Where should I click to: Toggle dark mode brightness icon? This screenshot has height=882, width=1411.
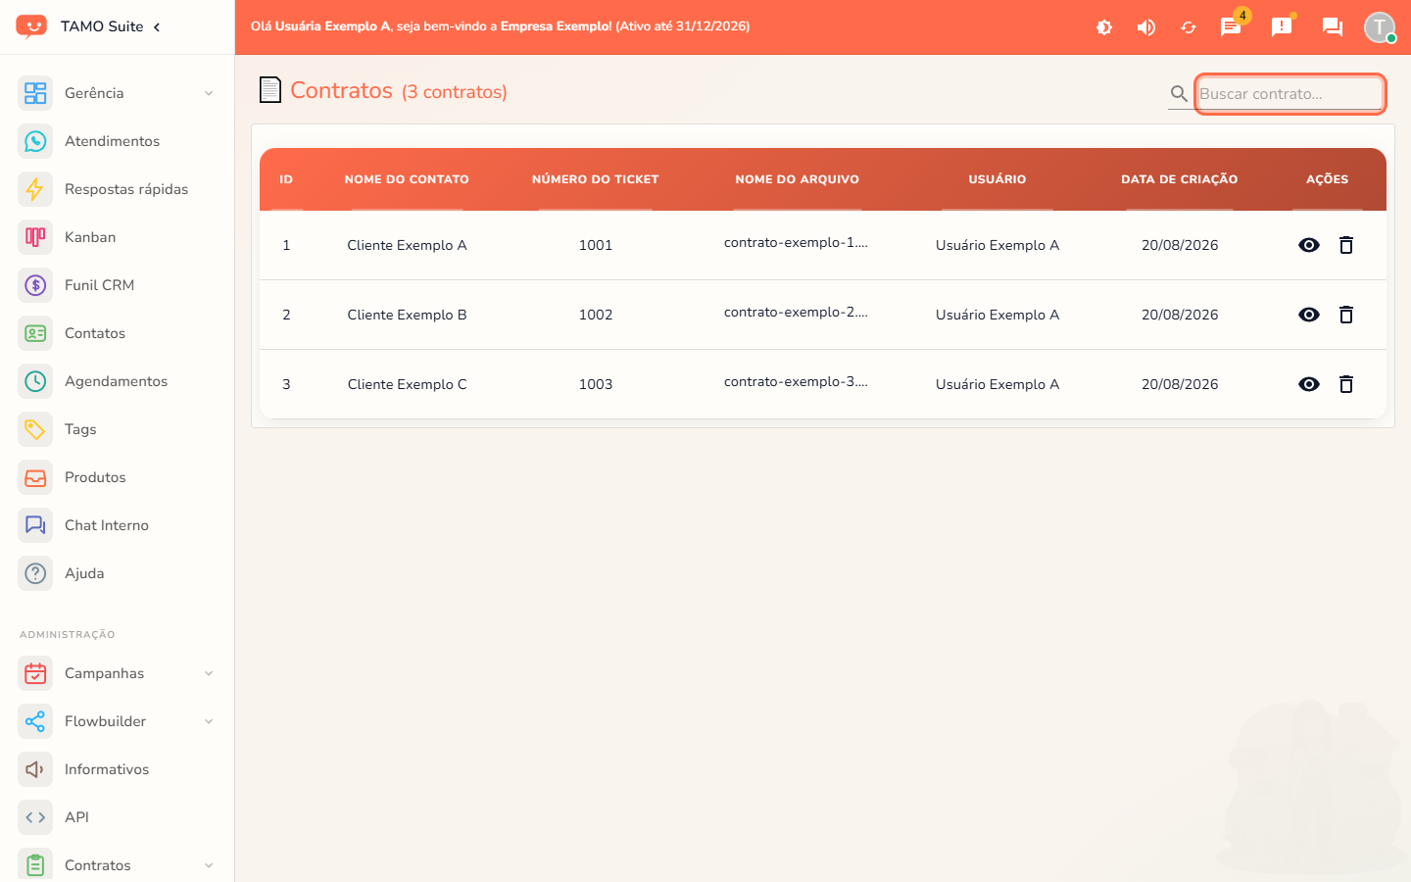(1104, 27)
